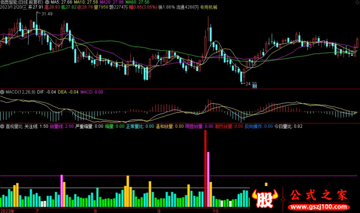Click the low price 低27.82
The height and width of the screenshot is (213, 360).
pos(69,7)
